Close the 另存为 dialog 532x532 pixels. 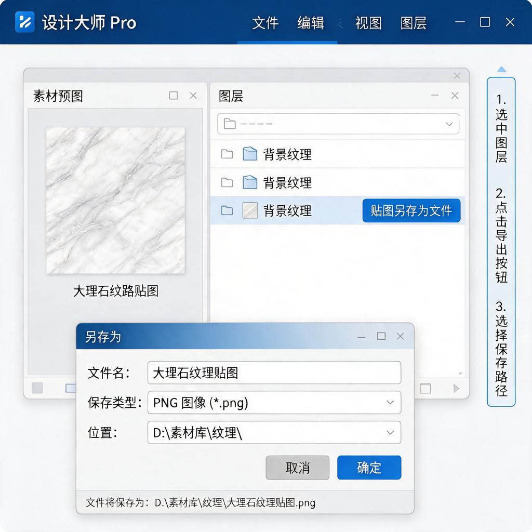tap(401, 336)
